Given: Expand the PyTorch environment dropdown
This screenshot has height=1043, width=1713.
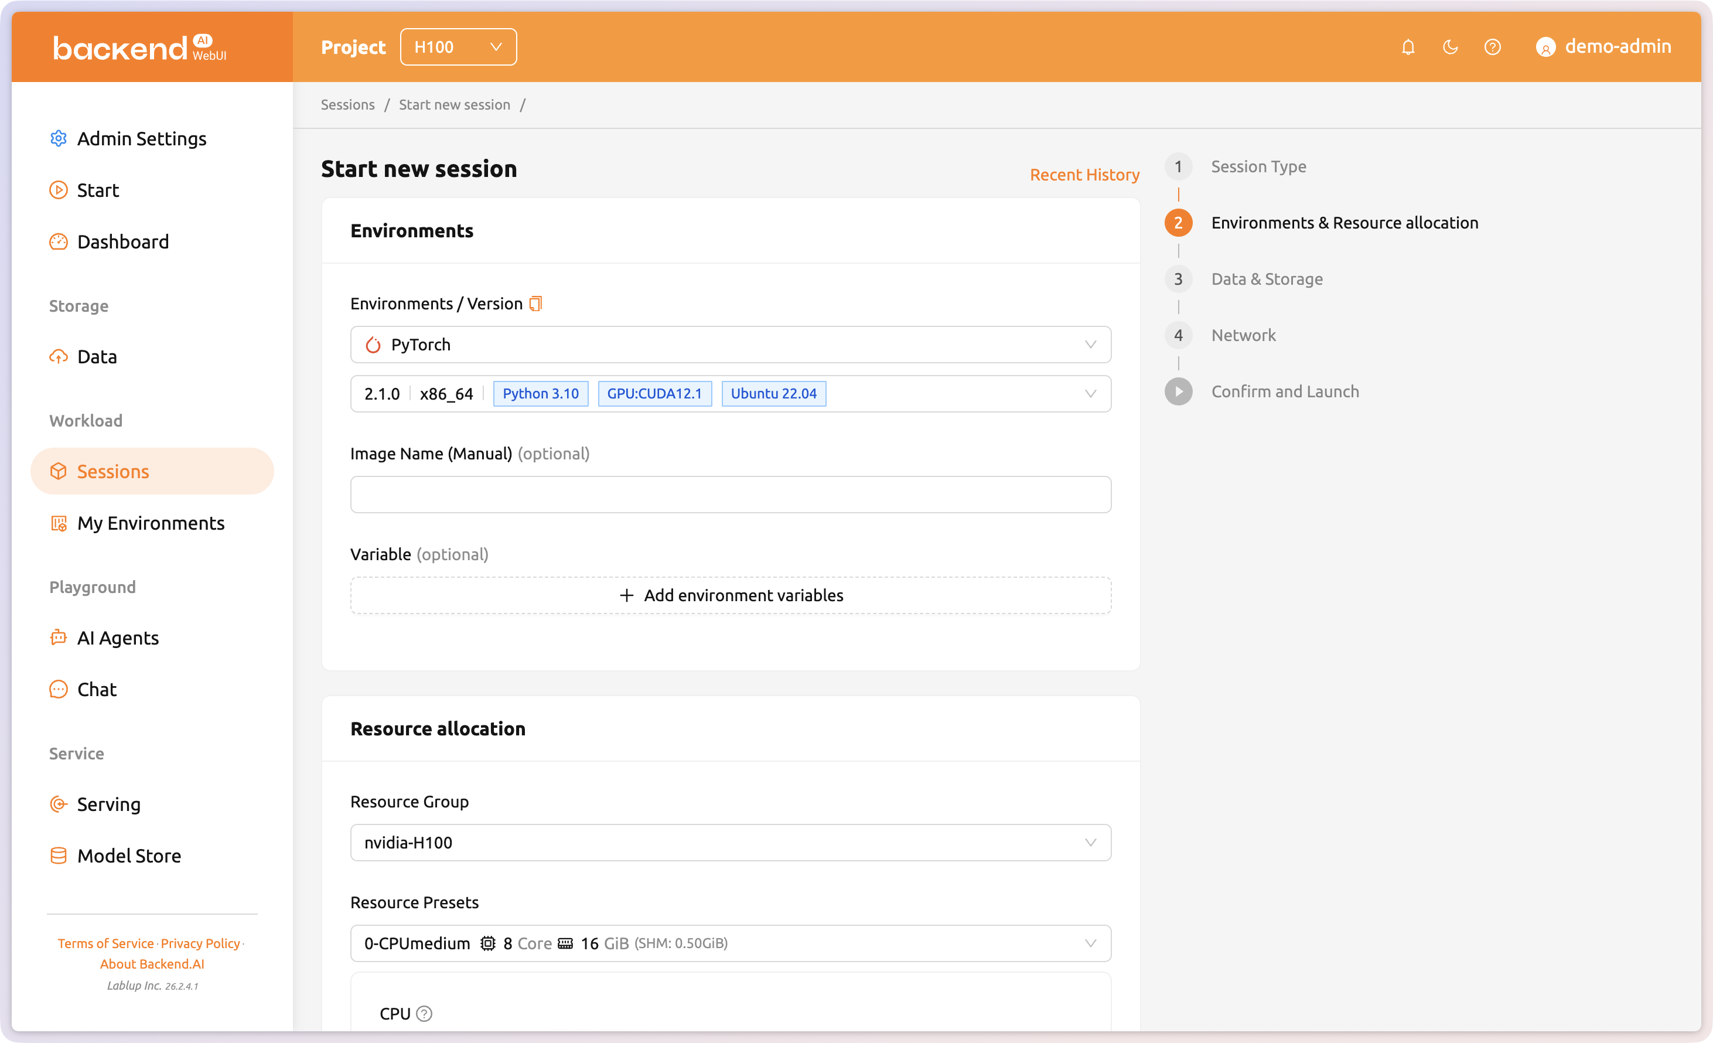Looking at the screenshot, I should pos(730,345).
